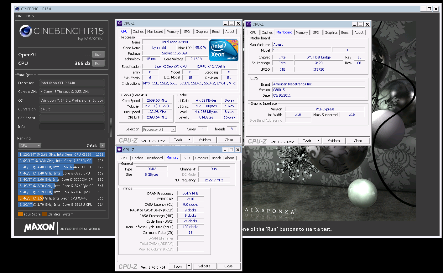Click the Core Voltage value 2.160 V
443x273 pixels.
(x=196, y=59)
